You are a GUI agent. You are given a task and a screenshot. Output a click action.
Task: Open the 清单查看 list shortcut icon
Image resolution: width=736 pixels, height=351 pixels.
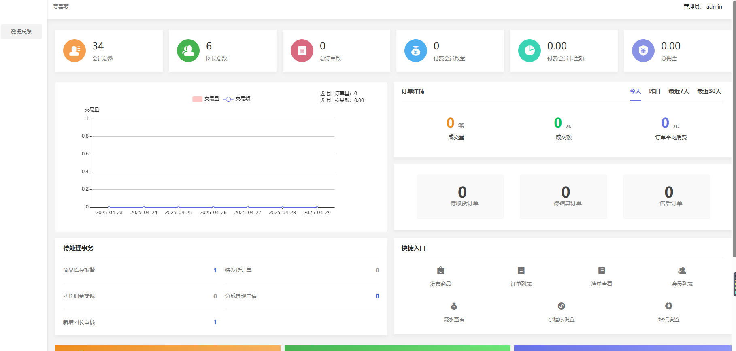point(602,270)
